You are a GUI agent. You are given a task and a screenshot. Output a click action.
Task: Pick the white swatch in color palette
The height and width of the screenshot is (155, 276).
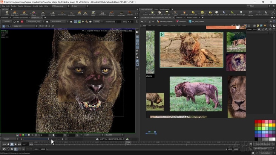pyautogui.click(x=274, y=139)
